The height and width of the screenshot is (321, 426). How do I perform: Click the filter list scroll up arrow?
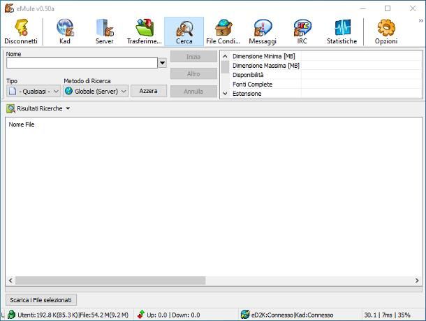tap(225, 57)
